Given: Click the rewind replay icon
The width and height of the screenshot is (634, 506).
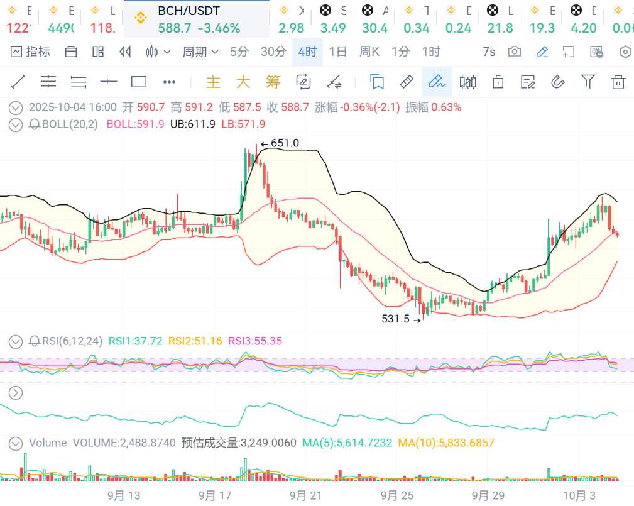Looking at the screenshot, I should [125, 52].
